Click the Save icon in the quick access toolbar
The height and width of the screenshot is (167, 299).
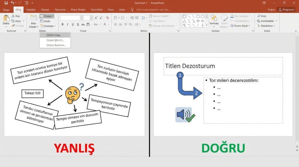[6, 3]
